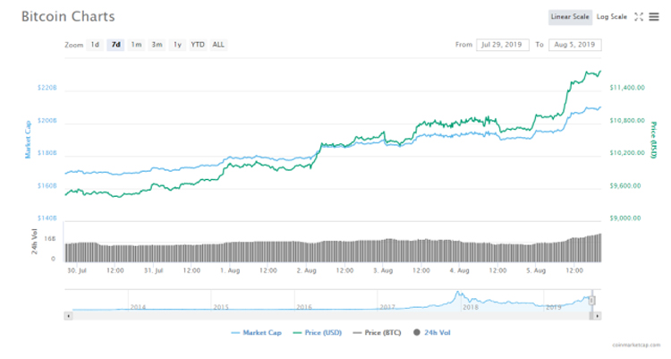
Task: Click the $10,800.00 price axis label
Action: [x=627, y=120]
